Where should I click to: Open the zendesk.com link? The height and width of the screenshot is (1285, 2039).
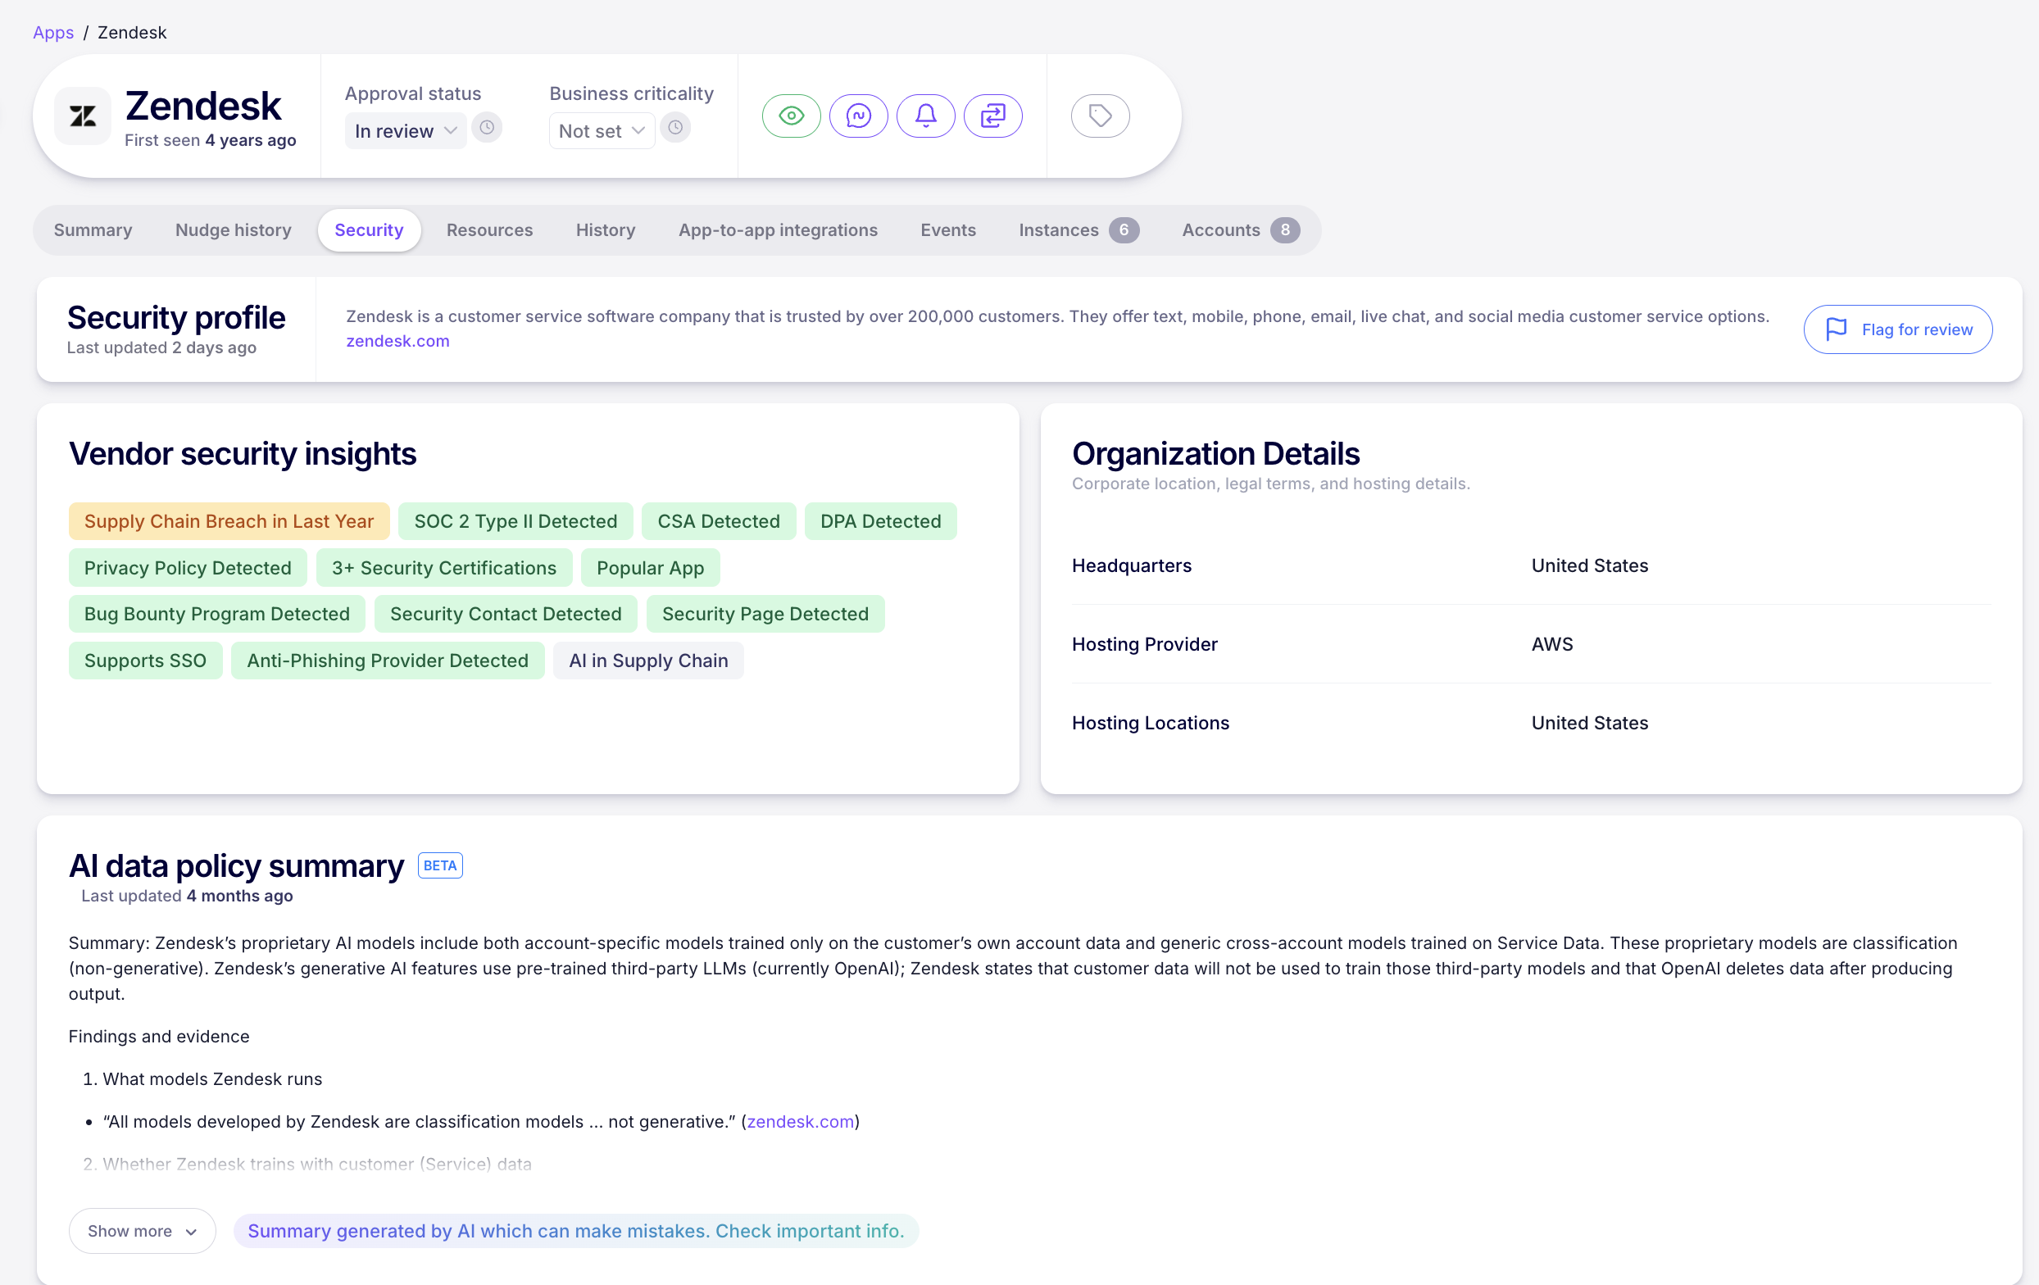pyautogui.click(x=397, y=341)
